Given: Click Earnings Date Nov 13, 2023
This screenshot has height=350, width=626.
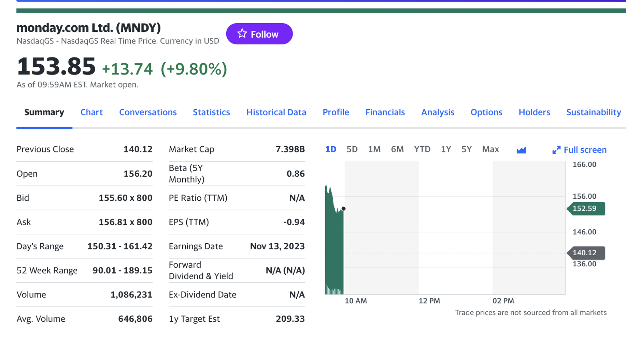Looking at the screenshot, I should (277, 246).
